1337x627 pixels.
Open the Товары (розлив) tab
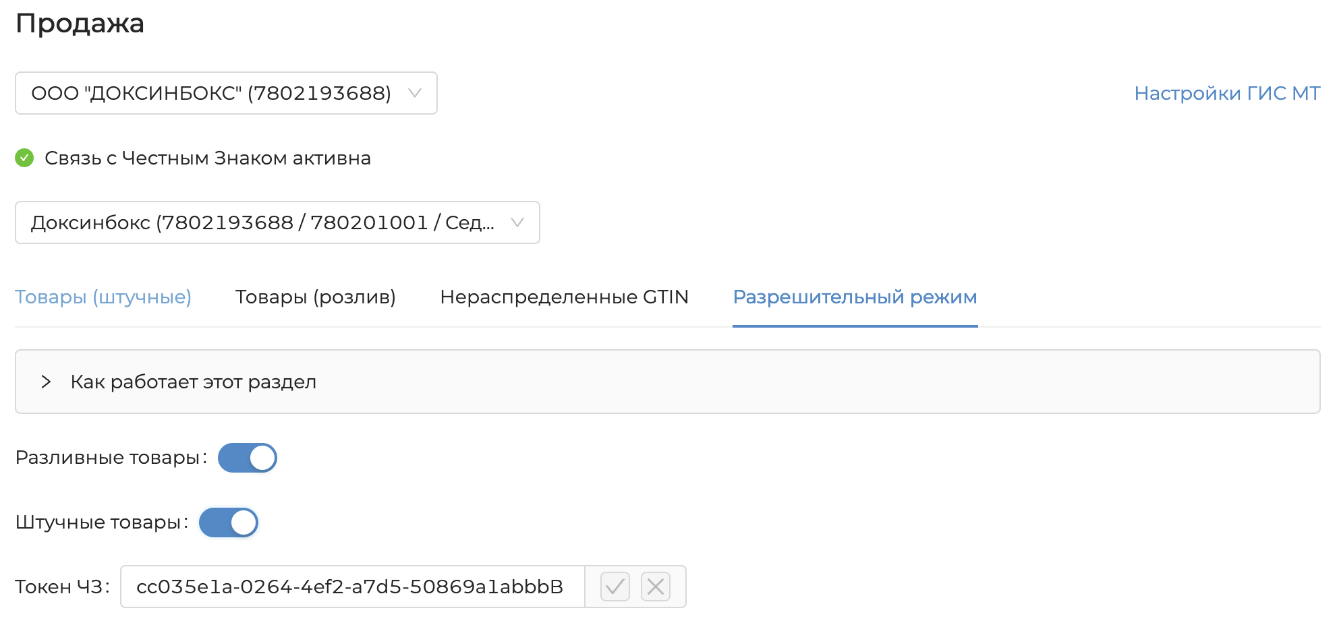pos(315,297)
